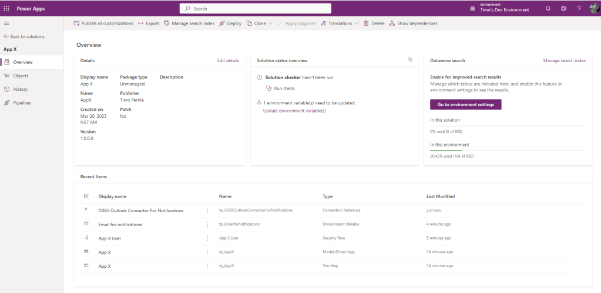Click Update environment variable(s) link
The image size is (601, 293).
[x=294, y=110]
